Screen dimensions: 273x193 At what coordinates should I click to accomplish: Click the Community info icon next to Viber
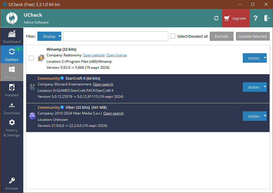coord(62,107)
